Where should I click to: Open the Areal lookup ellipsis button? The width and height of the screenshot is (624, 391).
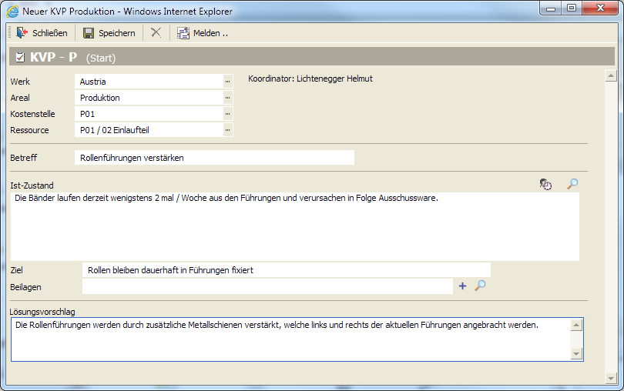coord(227,98)
